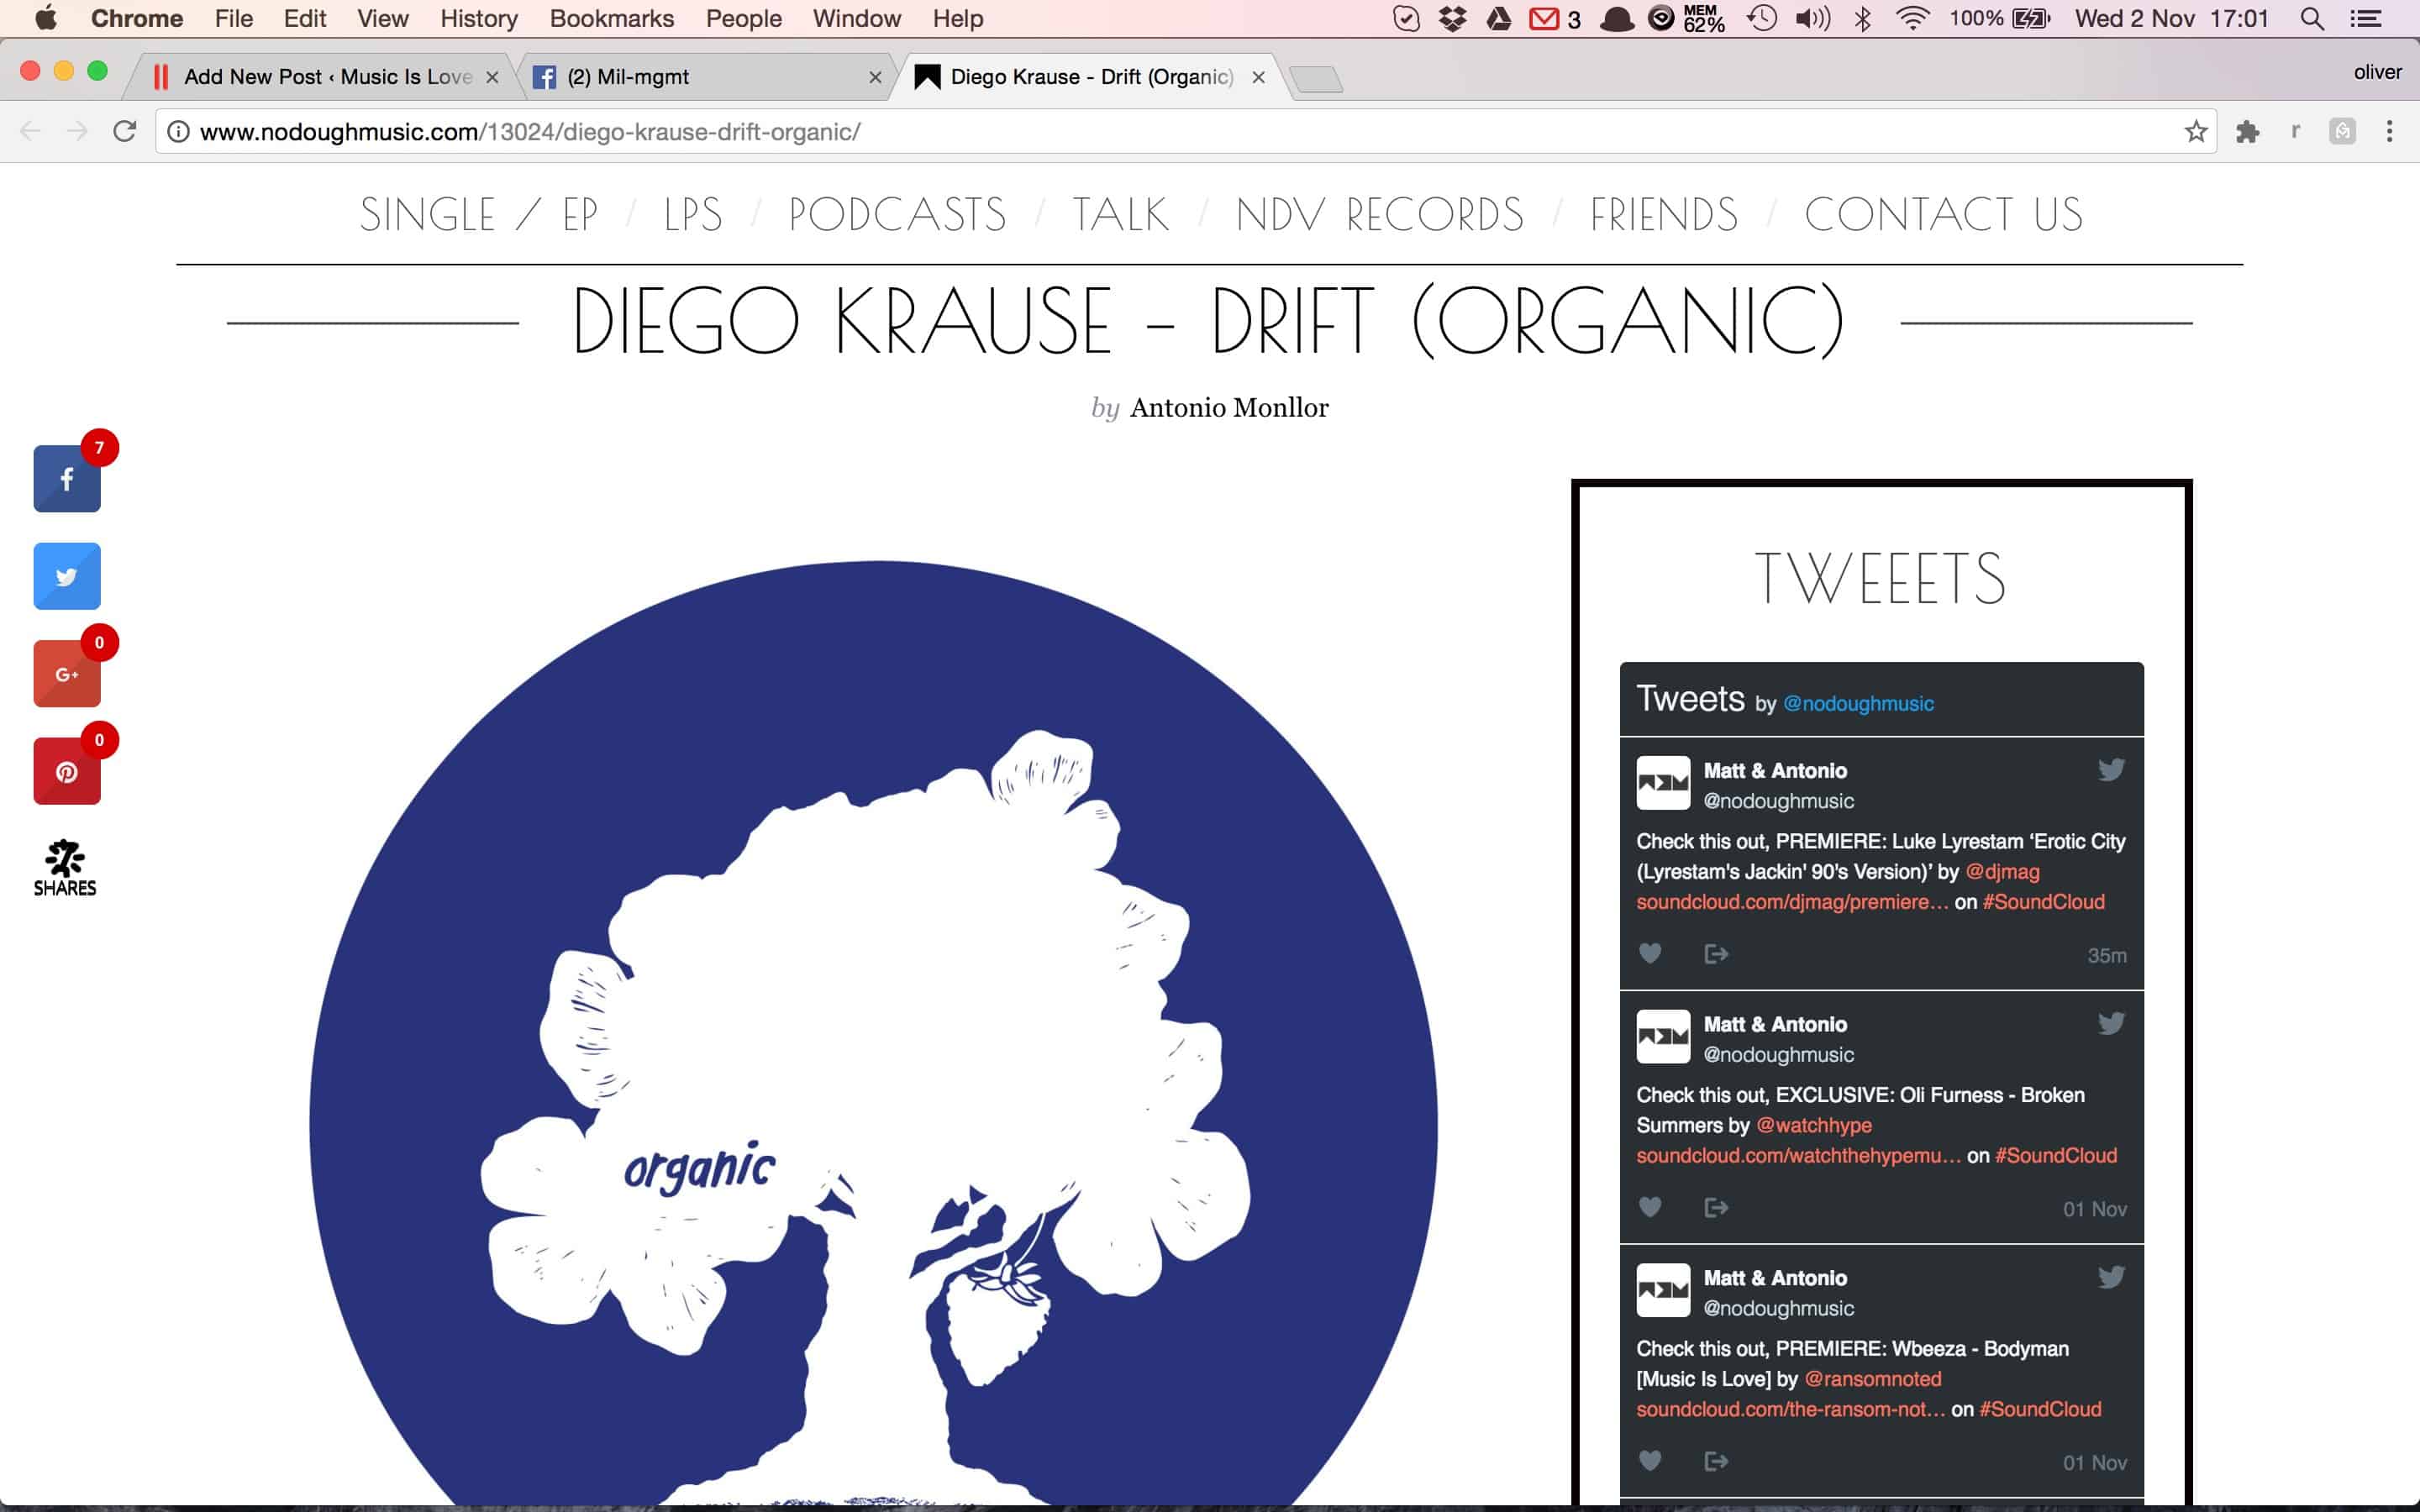Viewport: 2420px width, 1512px height.
Task: Open the LPs site section
Action: tap(693, 214)
